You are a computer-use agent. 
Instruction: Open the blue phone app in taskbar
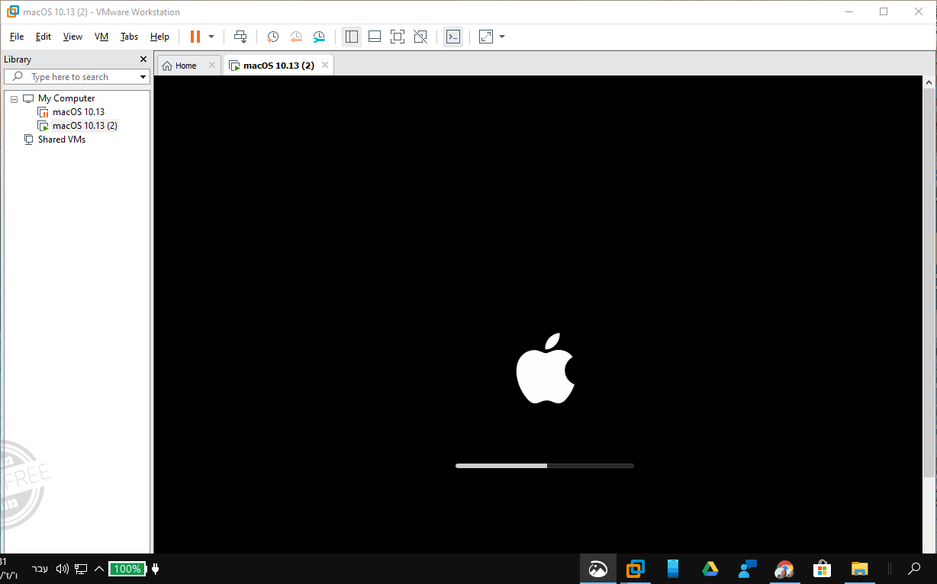pyautogui.click(x=672, y=569)
